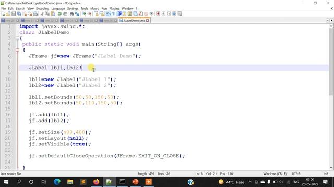Collapse the main method fold marker at line 5
Screen dimensions: 334x187
point(17,50)
